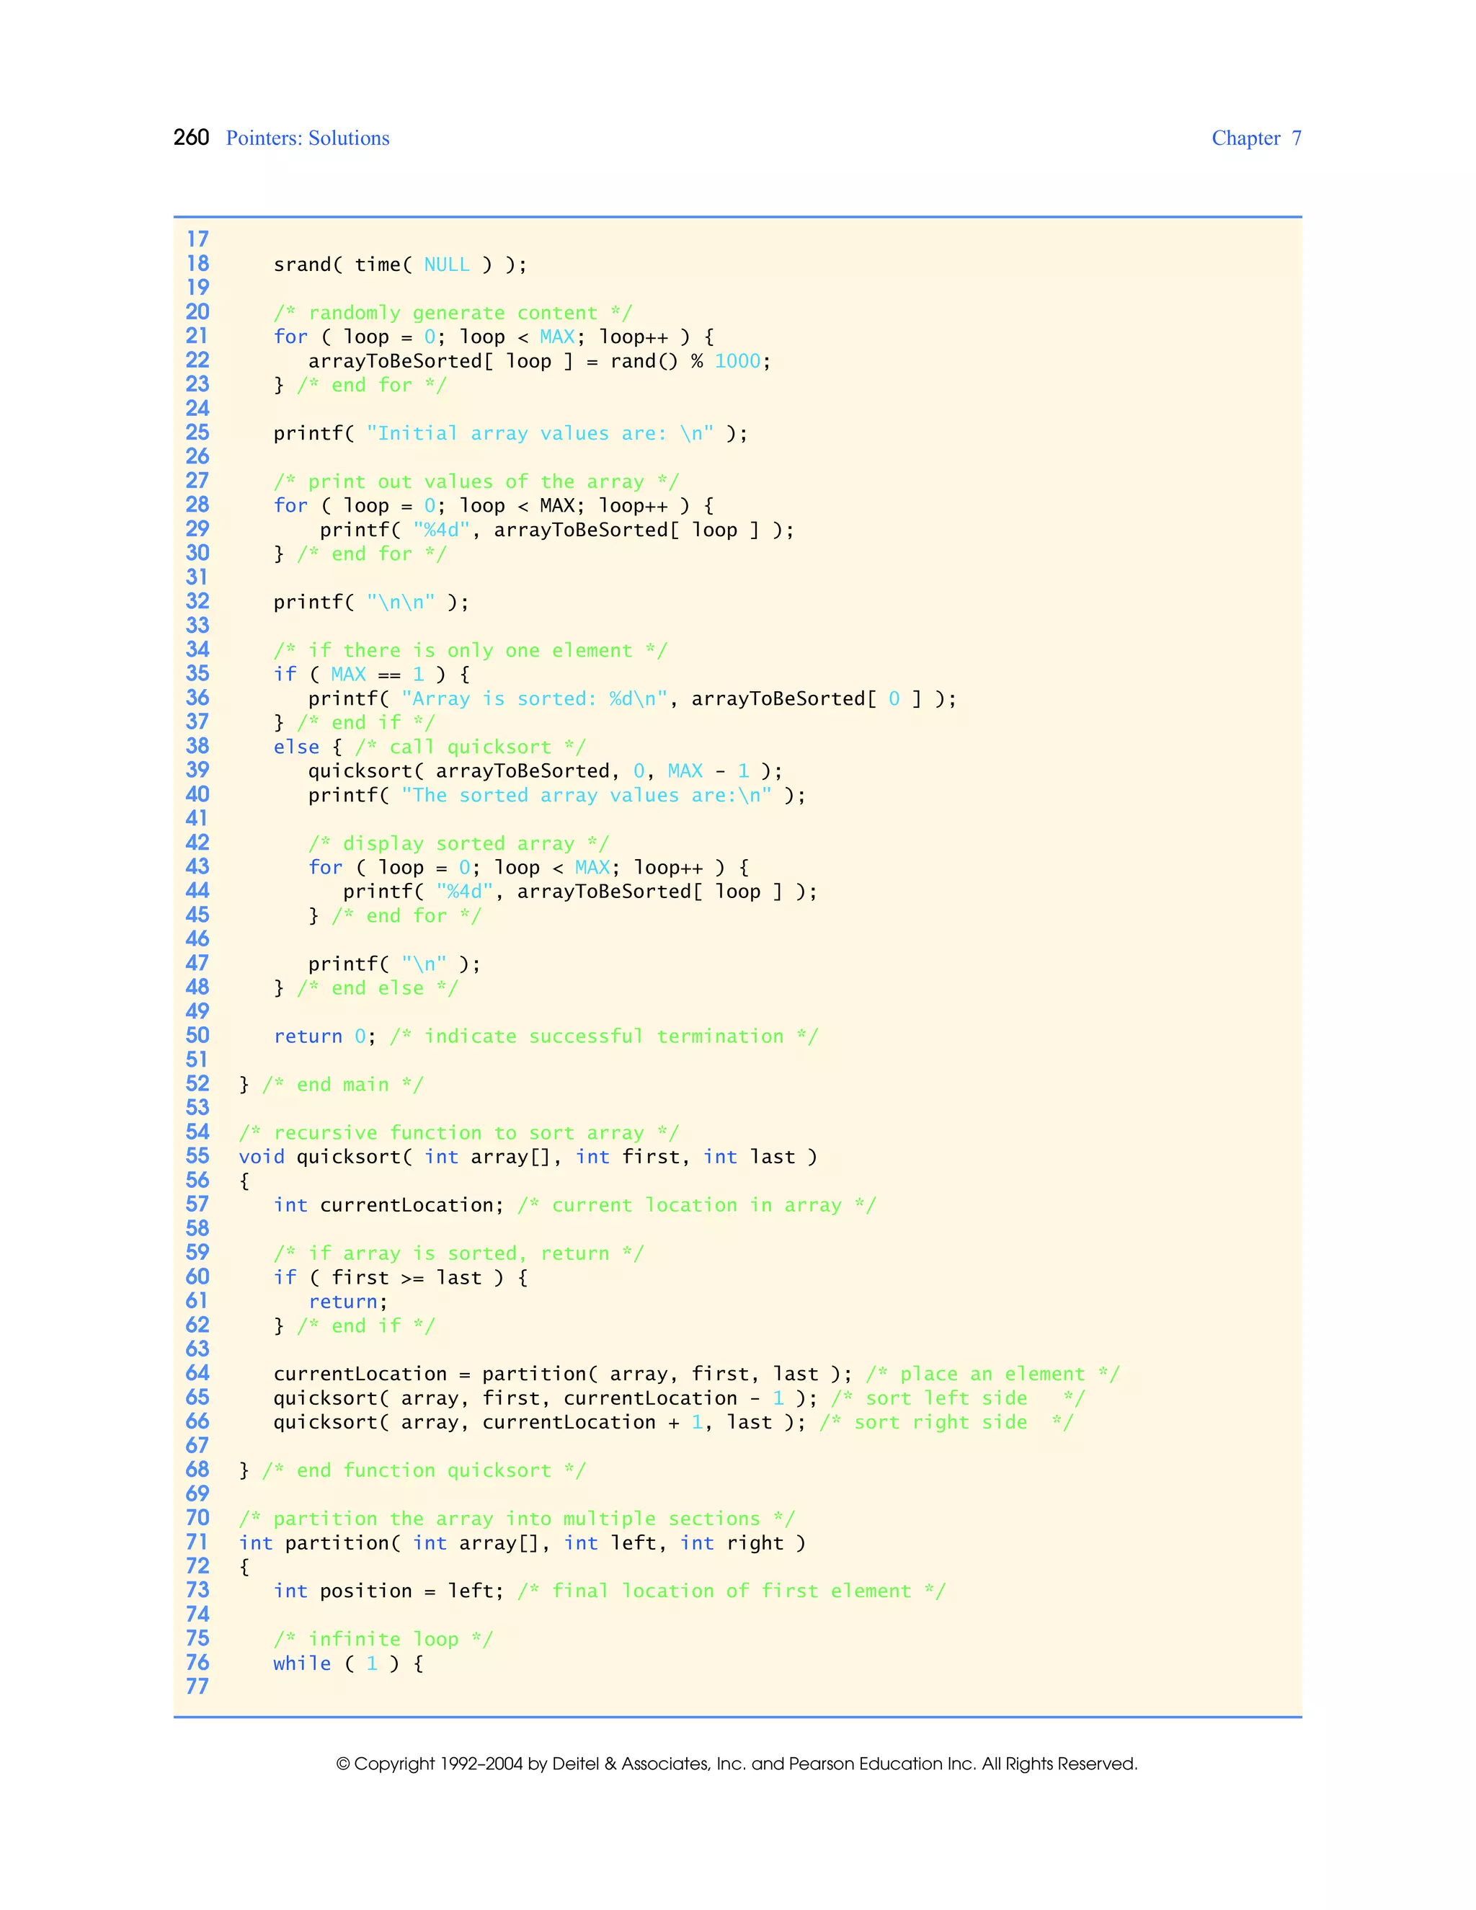Click the 'while ( 1 ) {' line
This screenshot has height=1910, width=1476.
pos(348,1664)
